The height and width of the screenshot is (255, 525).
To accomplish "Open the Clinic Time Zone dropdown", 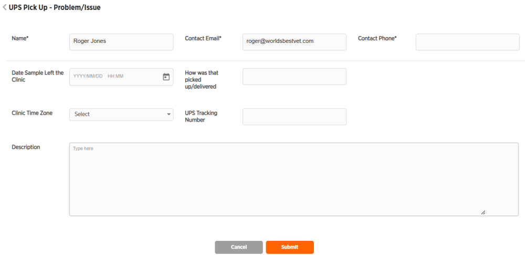I will [121, 114].
